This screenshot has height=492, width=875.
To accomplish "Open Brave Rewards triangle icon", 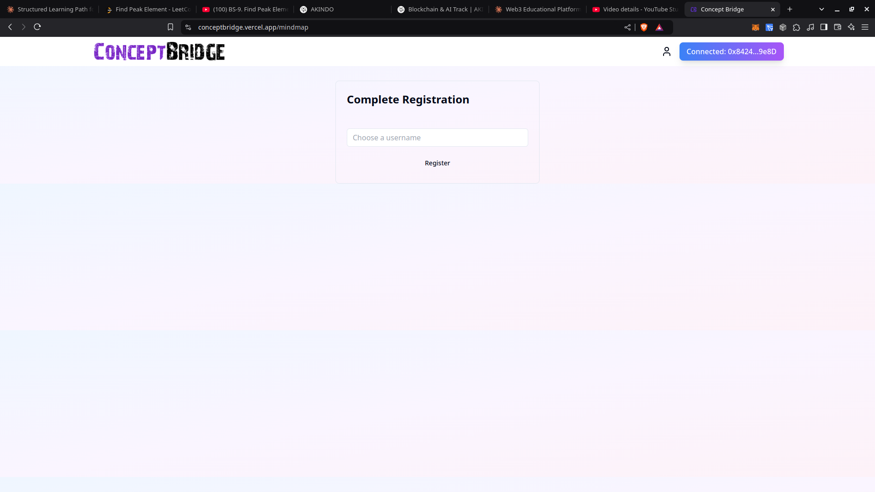I will tap(659, 27).
